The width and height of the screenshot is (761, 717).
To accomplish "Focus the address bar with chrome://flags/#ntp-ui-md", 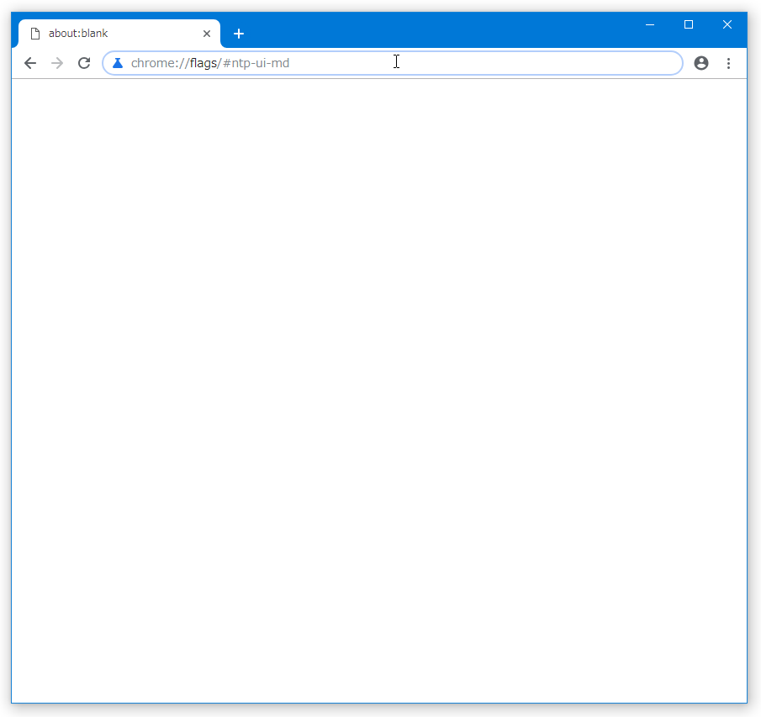I will coord(392,63).
